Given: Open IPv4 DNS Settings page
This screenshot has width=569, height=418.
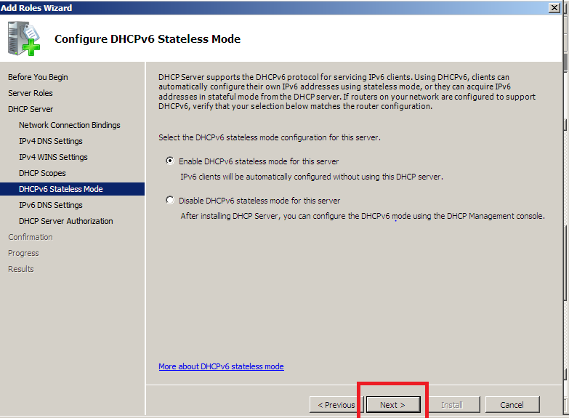Looking at the screenshot, I should click(50, 141).
